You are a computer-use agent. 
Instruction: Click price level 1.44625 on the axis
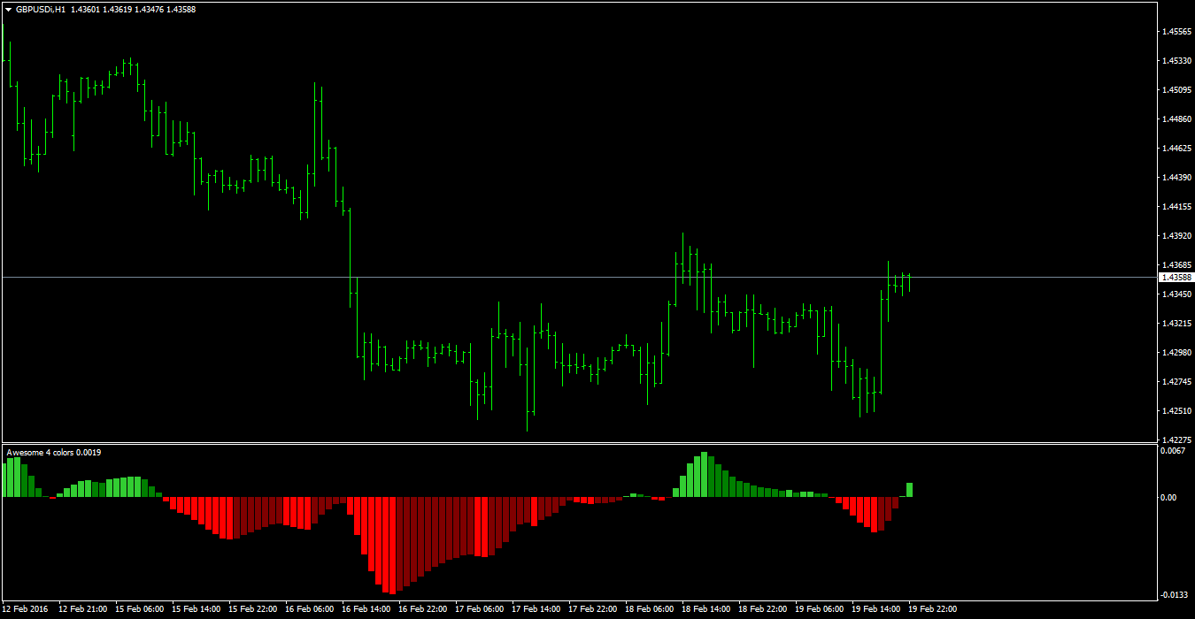(x=1176, y=149)
